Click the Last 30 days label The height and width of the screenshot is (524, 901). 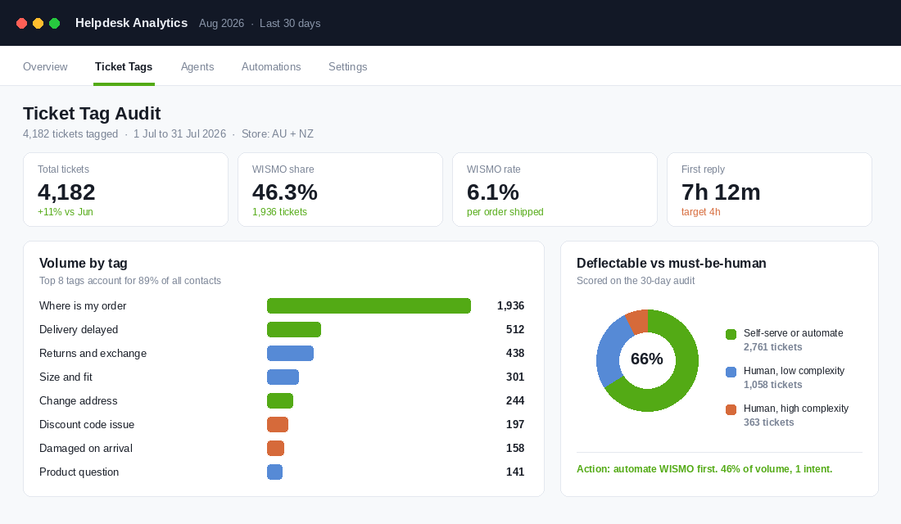[x=290, y=24]
